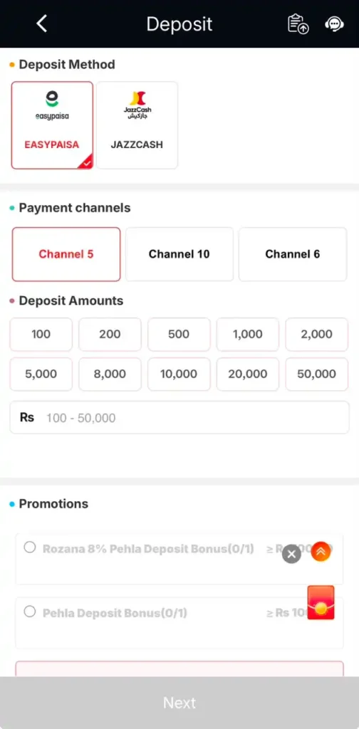Select Pehla Deposit Bonus radio button
359x729 pixels.
(x=30, y=612)
